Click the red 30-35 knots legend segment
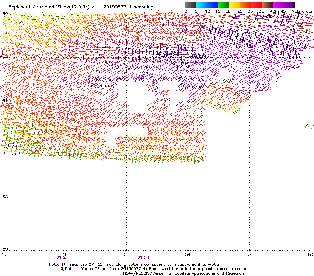The height and width of the screenshot is (276, 314). point(256,5)
